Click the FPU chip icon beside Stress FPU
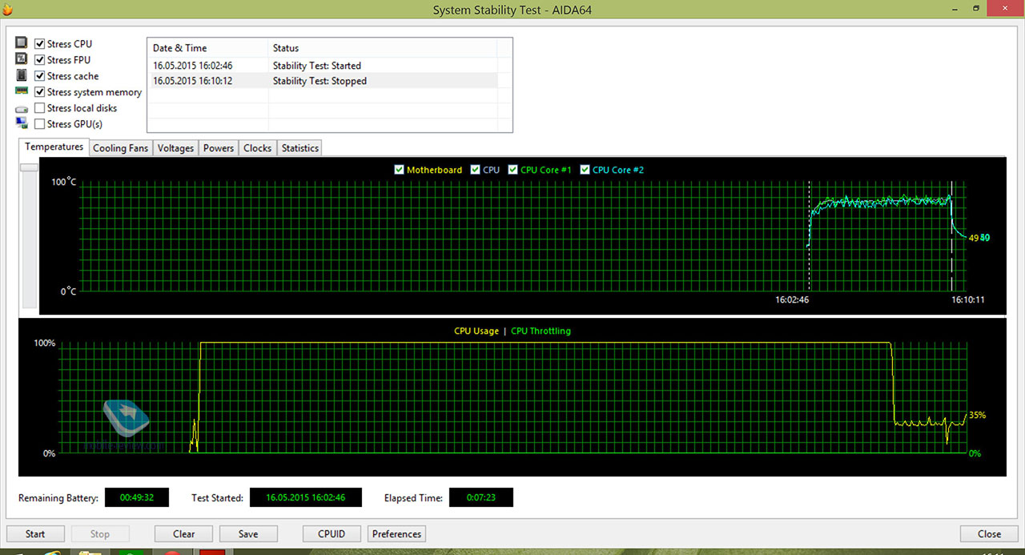The width and height of the screenshot is (1025, 555). pyautogui.click(x=22, y=59)
